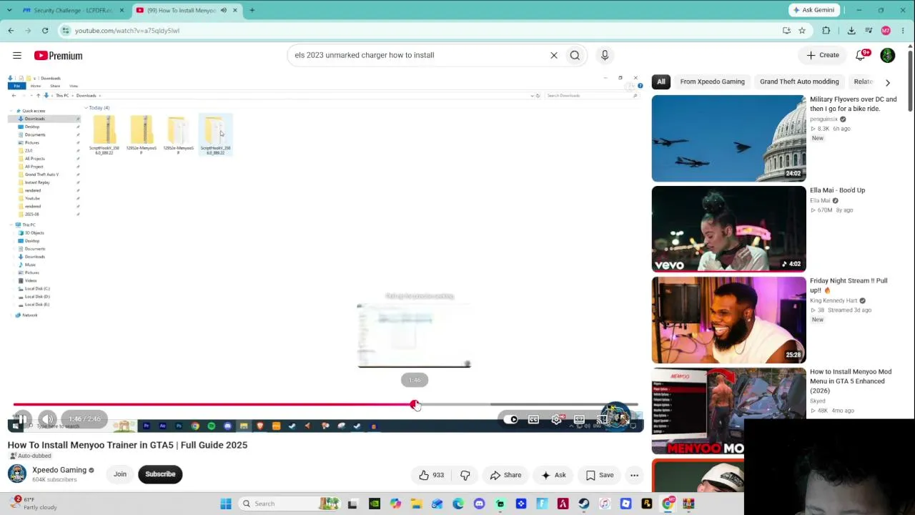Open a new browser tab

pos(252,10)
